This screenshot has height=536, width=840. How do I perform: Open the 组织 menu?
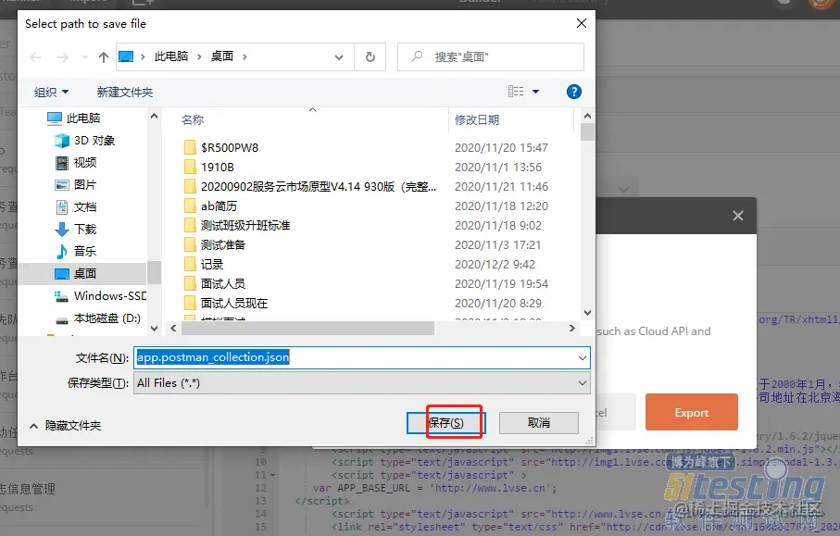coord(52,92)
